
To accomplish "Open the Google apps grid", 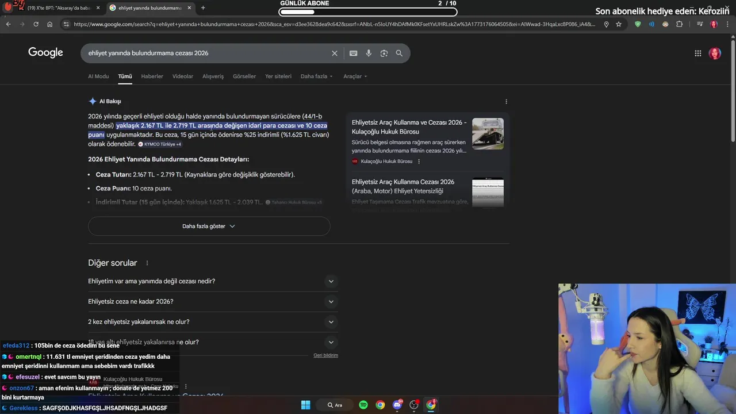I will coord(697,53).
